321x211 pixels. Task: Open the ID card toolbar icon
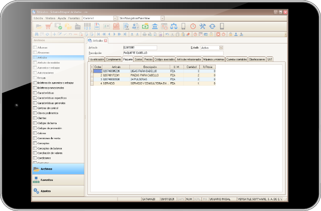(107, 26)
